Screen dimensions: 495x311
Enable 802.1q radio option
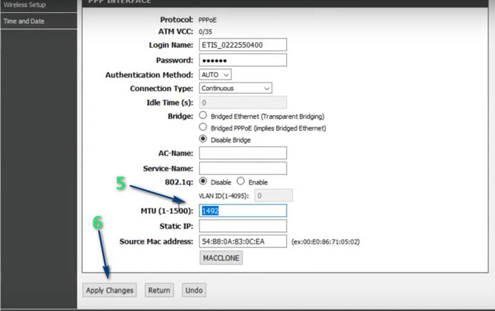241,181
